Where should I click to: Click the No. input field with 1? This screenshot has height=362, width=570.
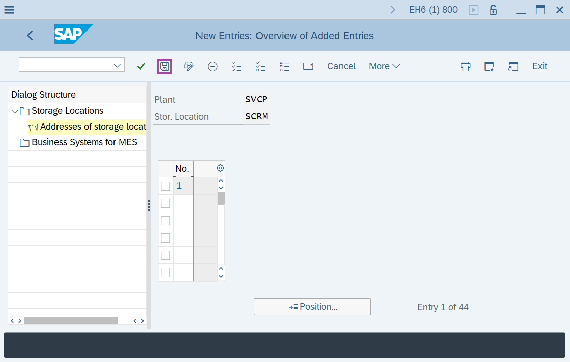coord(183,186)
